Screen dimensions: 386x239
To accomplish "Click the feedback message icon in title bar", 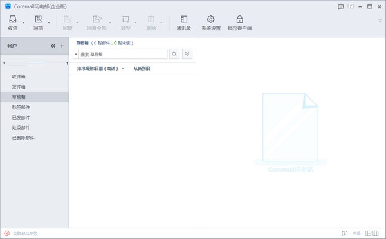I will 341,6.
